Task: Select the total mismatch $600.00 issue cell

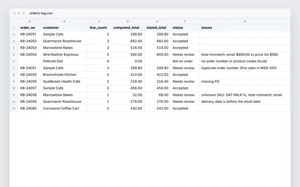Action: click(x=245, y=55)
